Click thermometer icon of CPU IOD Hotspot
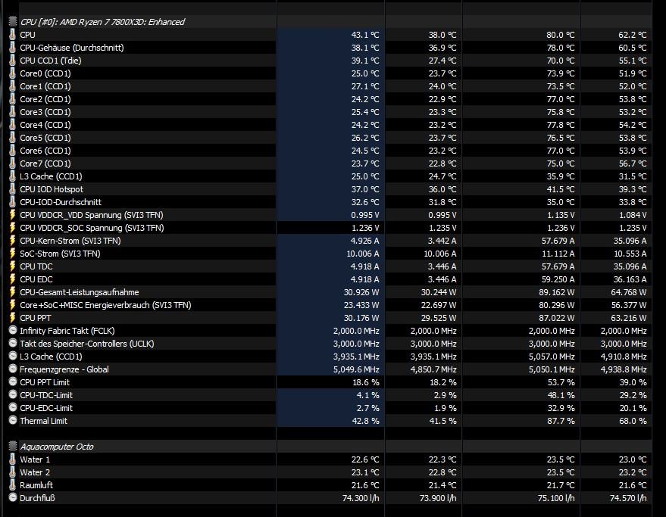 coord(13,189)
